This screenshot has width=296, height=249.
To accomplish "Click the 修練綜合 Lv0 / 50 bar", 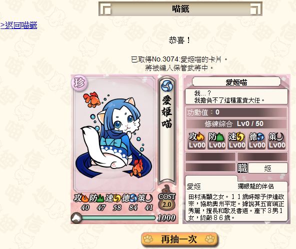I will (x=236, y=124).
